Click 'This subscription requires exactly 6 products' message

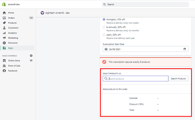[129, 62]
